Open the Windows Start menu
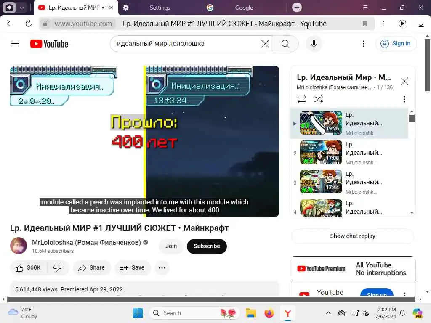431x323 pixels. tap(138, 313)
